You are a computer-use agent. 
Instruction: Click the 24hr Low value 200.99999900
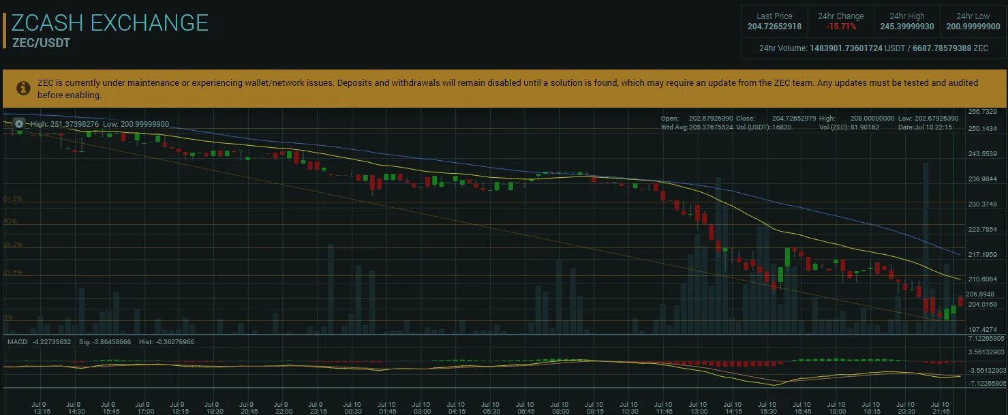pyautogui.click(x=973, y=27)
